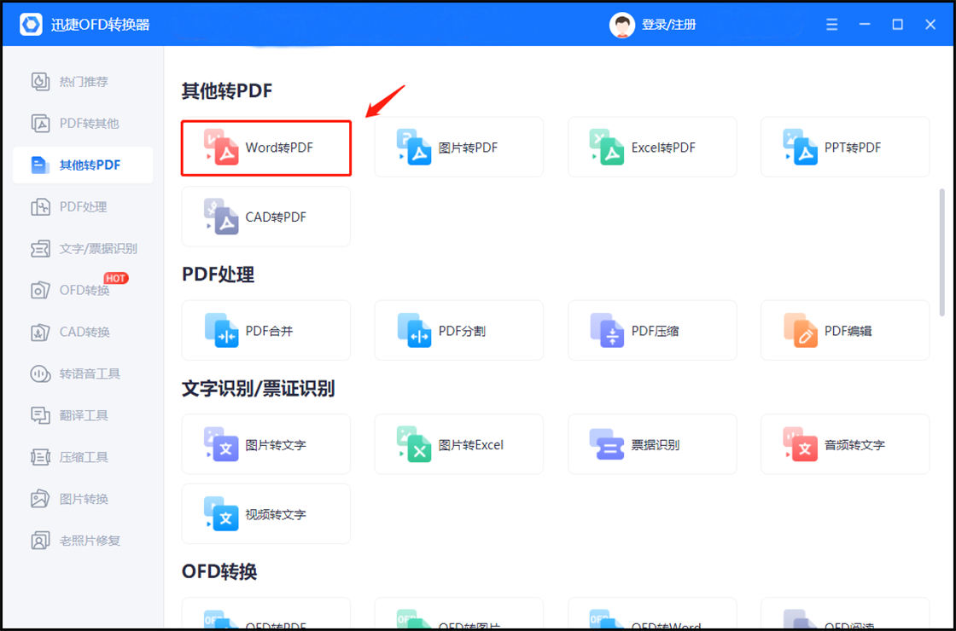The image size is (956, 631).
Task: Open the 图片转PDF tool
Action: pos(458,147)
